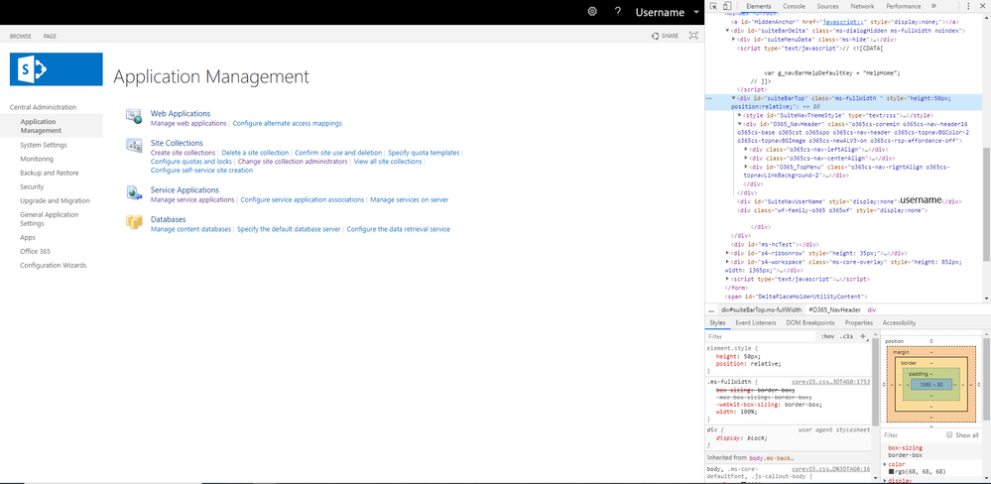Click the Web Applications section icon
The height and width of the screenshot is (484, 991).
pyautogui.click(x=133, y=116)
